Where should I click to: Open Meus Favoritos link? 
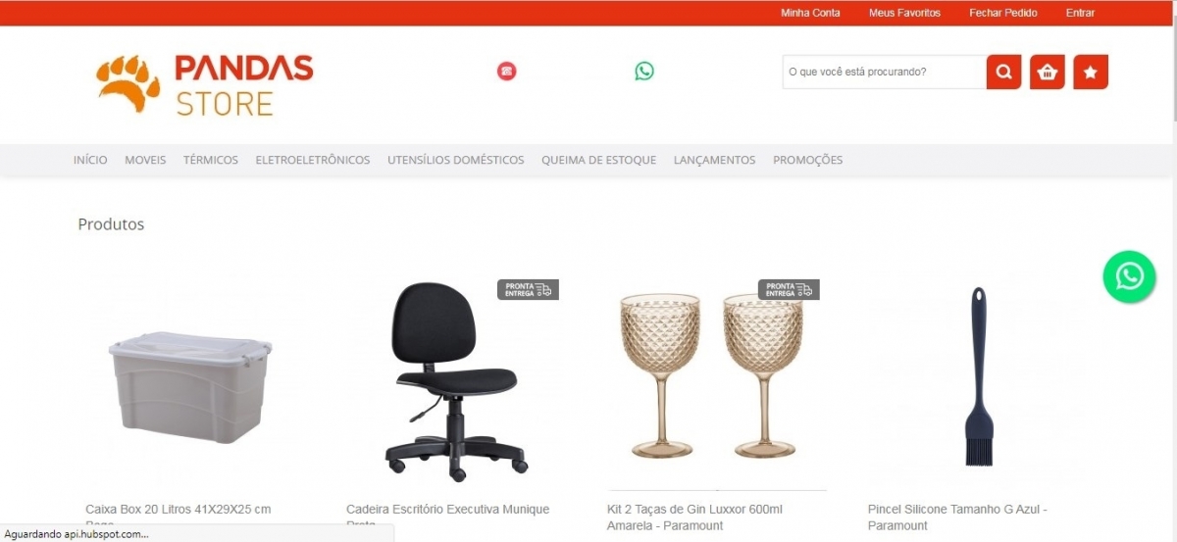904,13
